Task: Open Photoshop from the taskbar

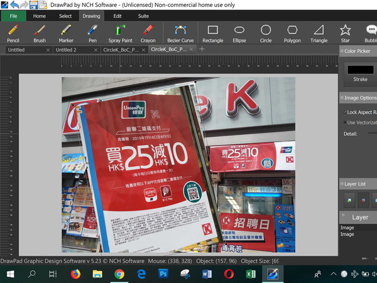Action: coord(163,274)
